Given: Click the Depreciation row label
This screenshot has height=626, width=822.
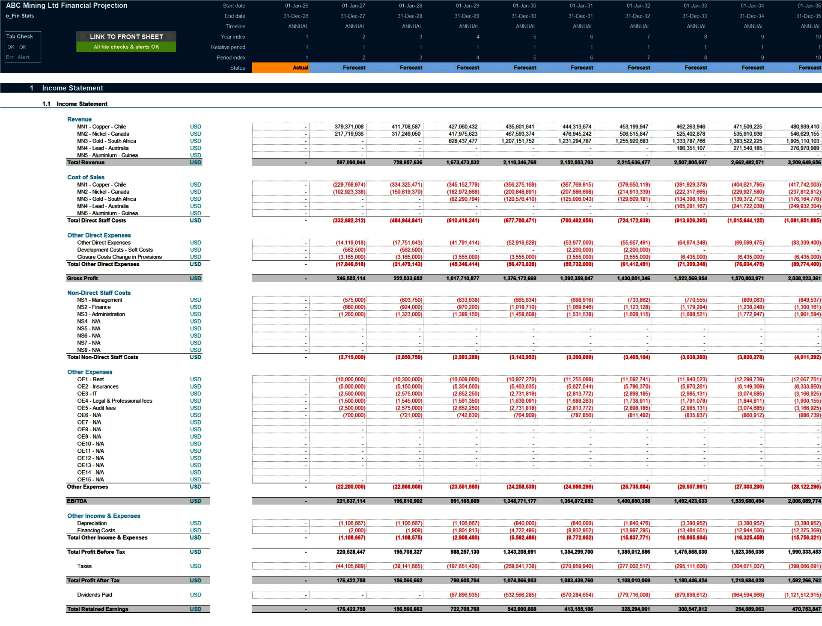Looking at the screenshot, I should 92,523.
